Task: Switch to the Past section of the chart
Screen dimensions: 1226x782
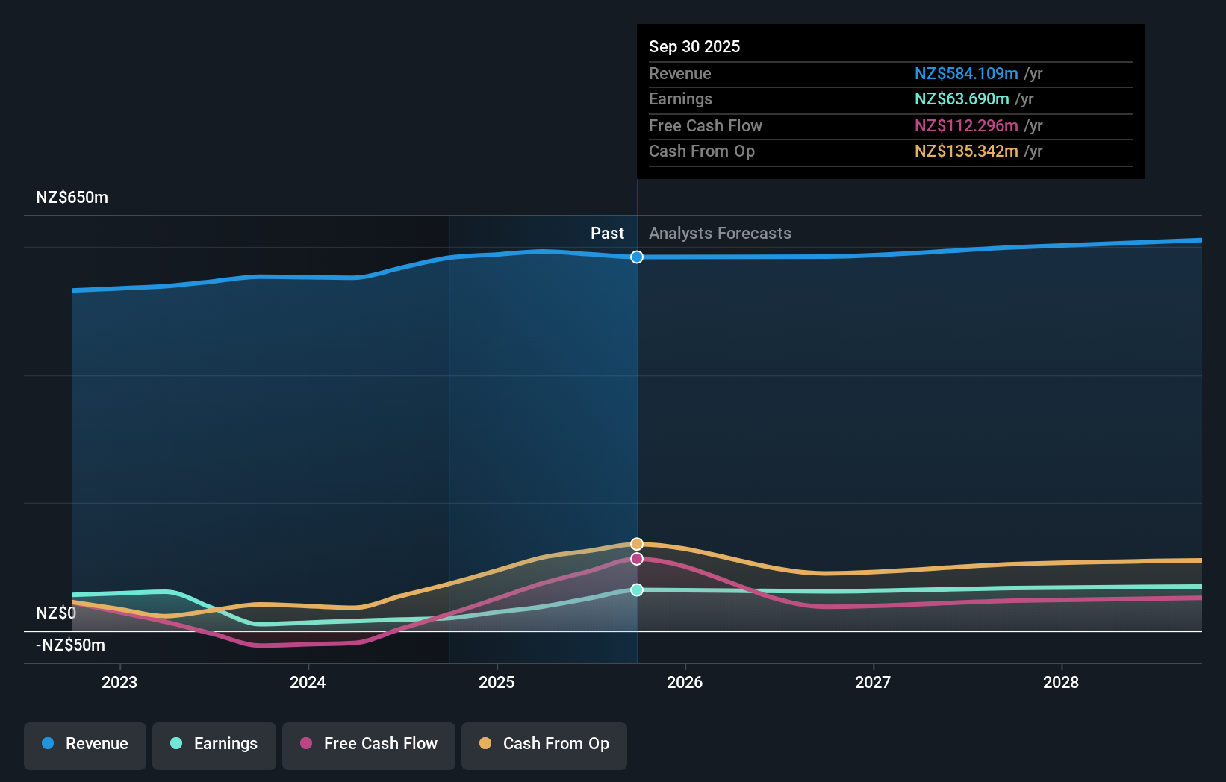Action: point(607,234)
